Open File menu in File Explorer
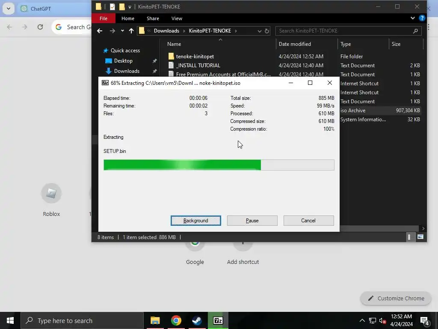Viewport: 438px width, 329px height. point(104,18)
